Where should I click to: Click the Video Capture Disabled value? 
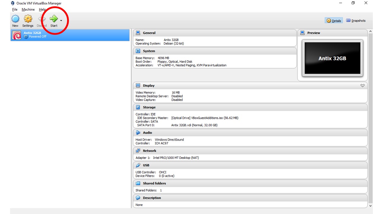pyautogui.click(x=177, y=100)
